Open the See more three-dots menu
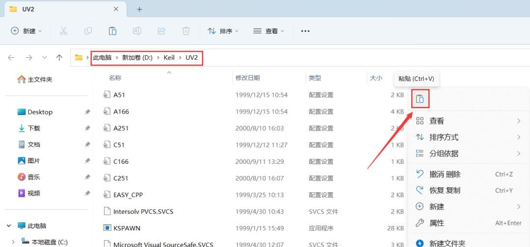 [x=305, y=31]
